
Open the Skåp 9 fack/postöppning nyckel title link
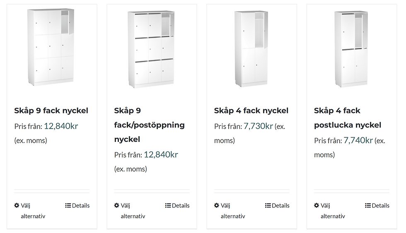pyautogui.click(x=149, y=125)
